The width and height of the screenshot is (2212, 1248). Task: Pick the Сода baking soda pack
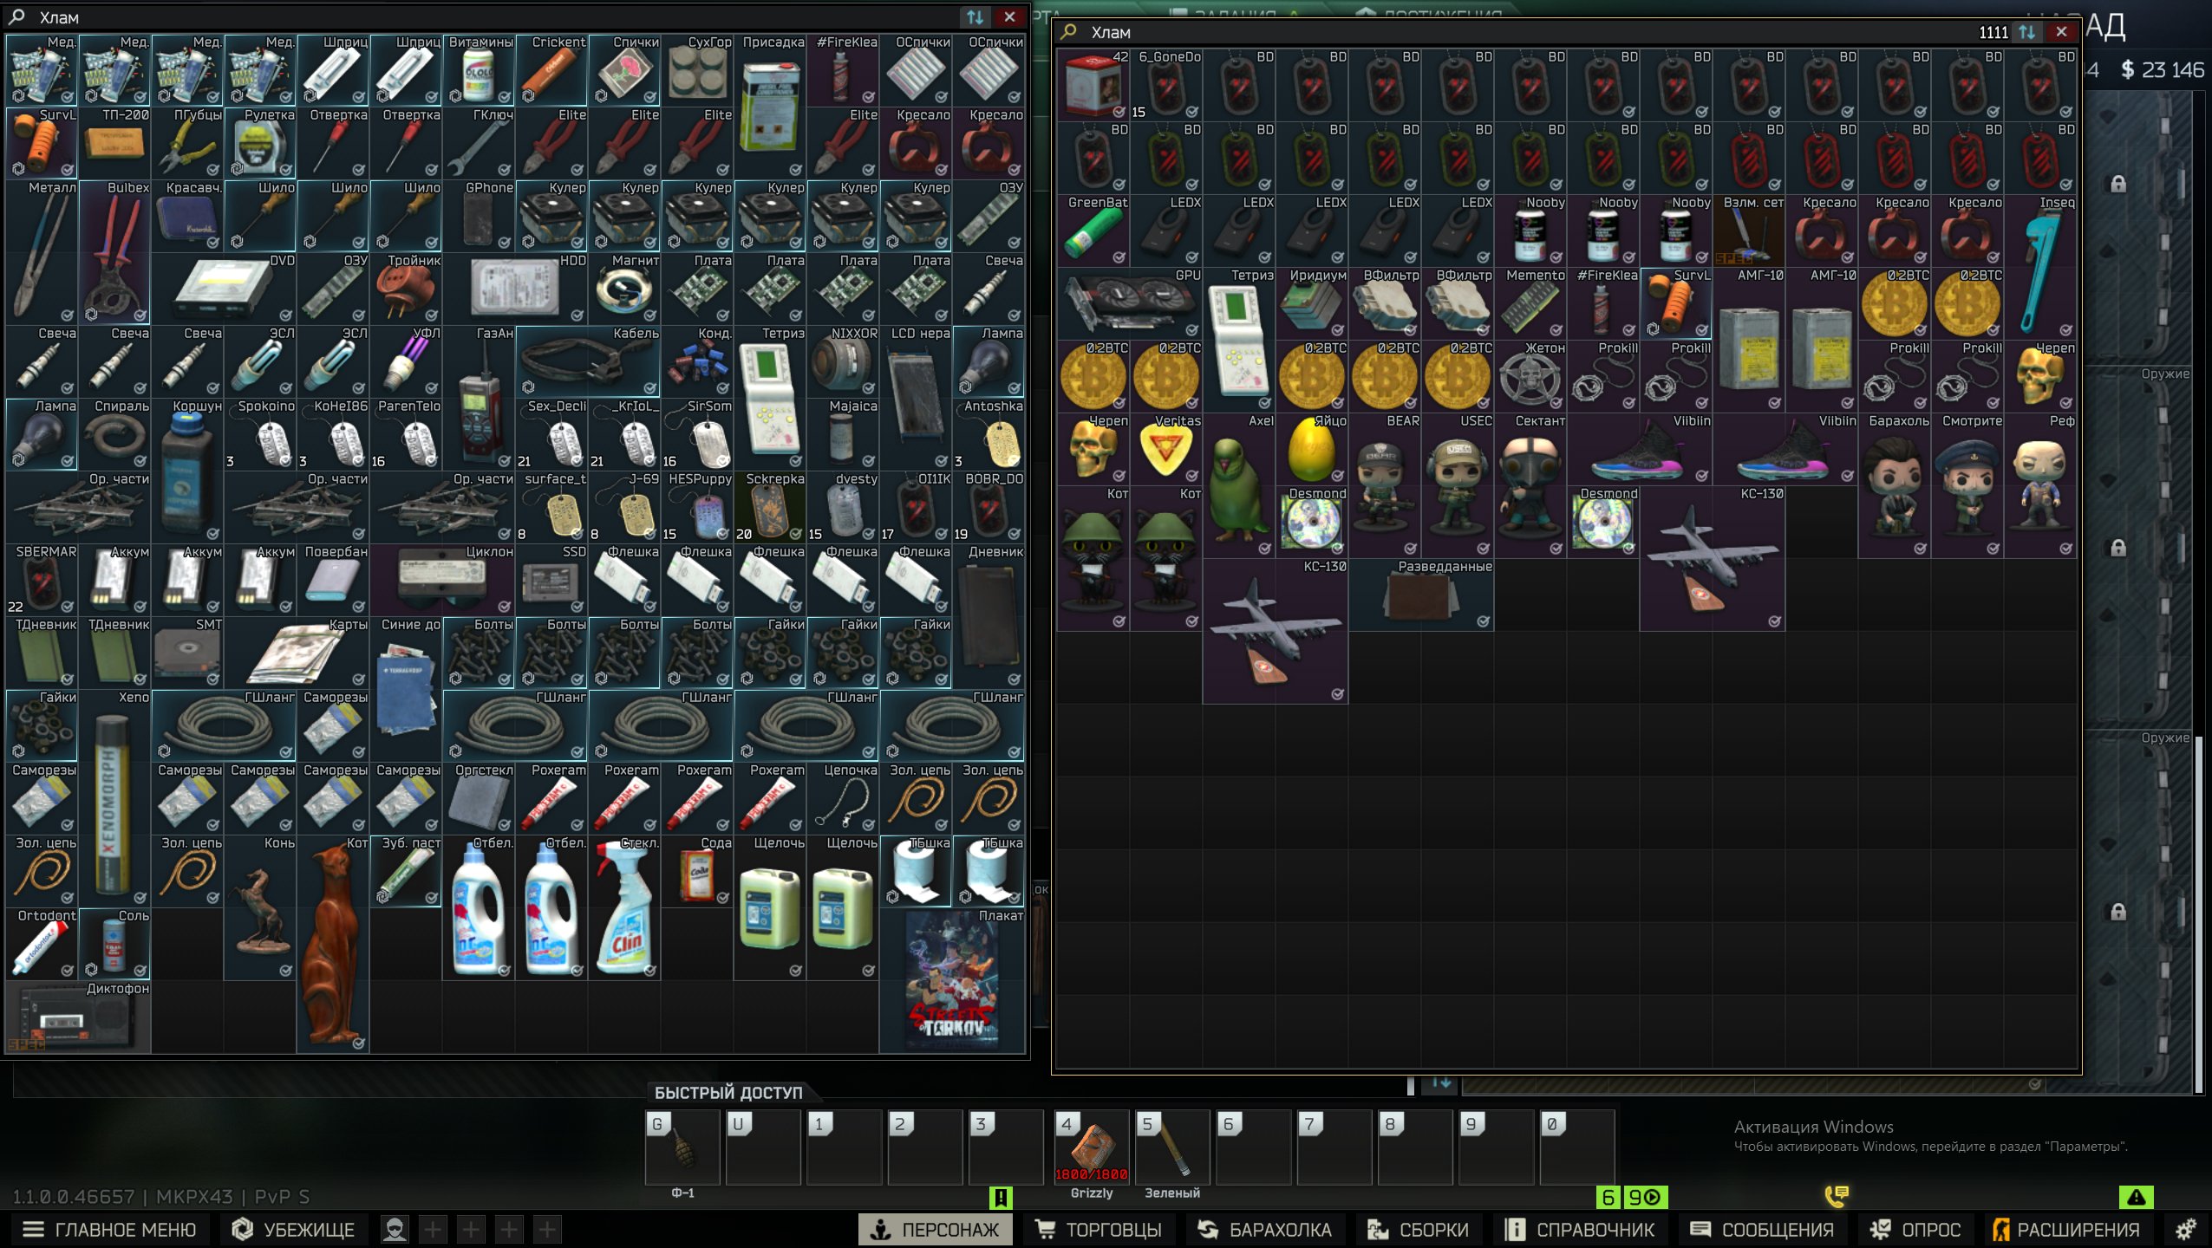[x=698, y=871]
